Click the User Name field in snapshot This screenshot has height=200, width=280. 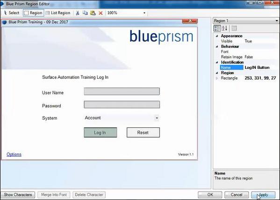coord(122,91)
